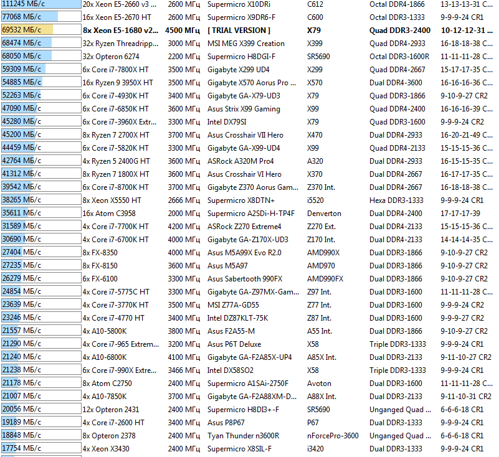Click Supermicro H8DI3+-F motherboard cell

(x=243, y=408)
